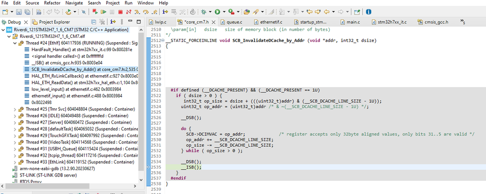Image resolution: width=486 pixels, height=194 pixels.
Task: Expand Thread #29 [TouchGFXTask]
Action: pos(15,136)
